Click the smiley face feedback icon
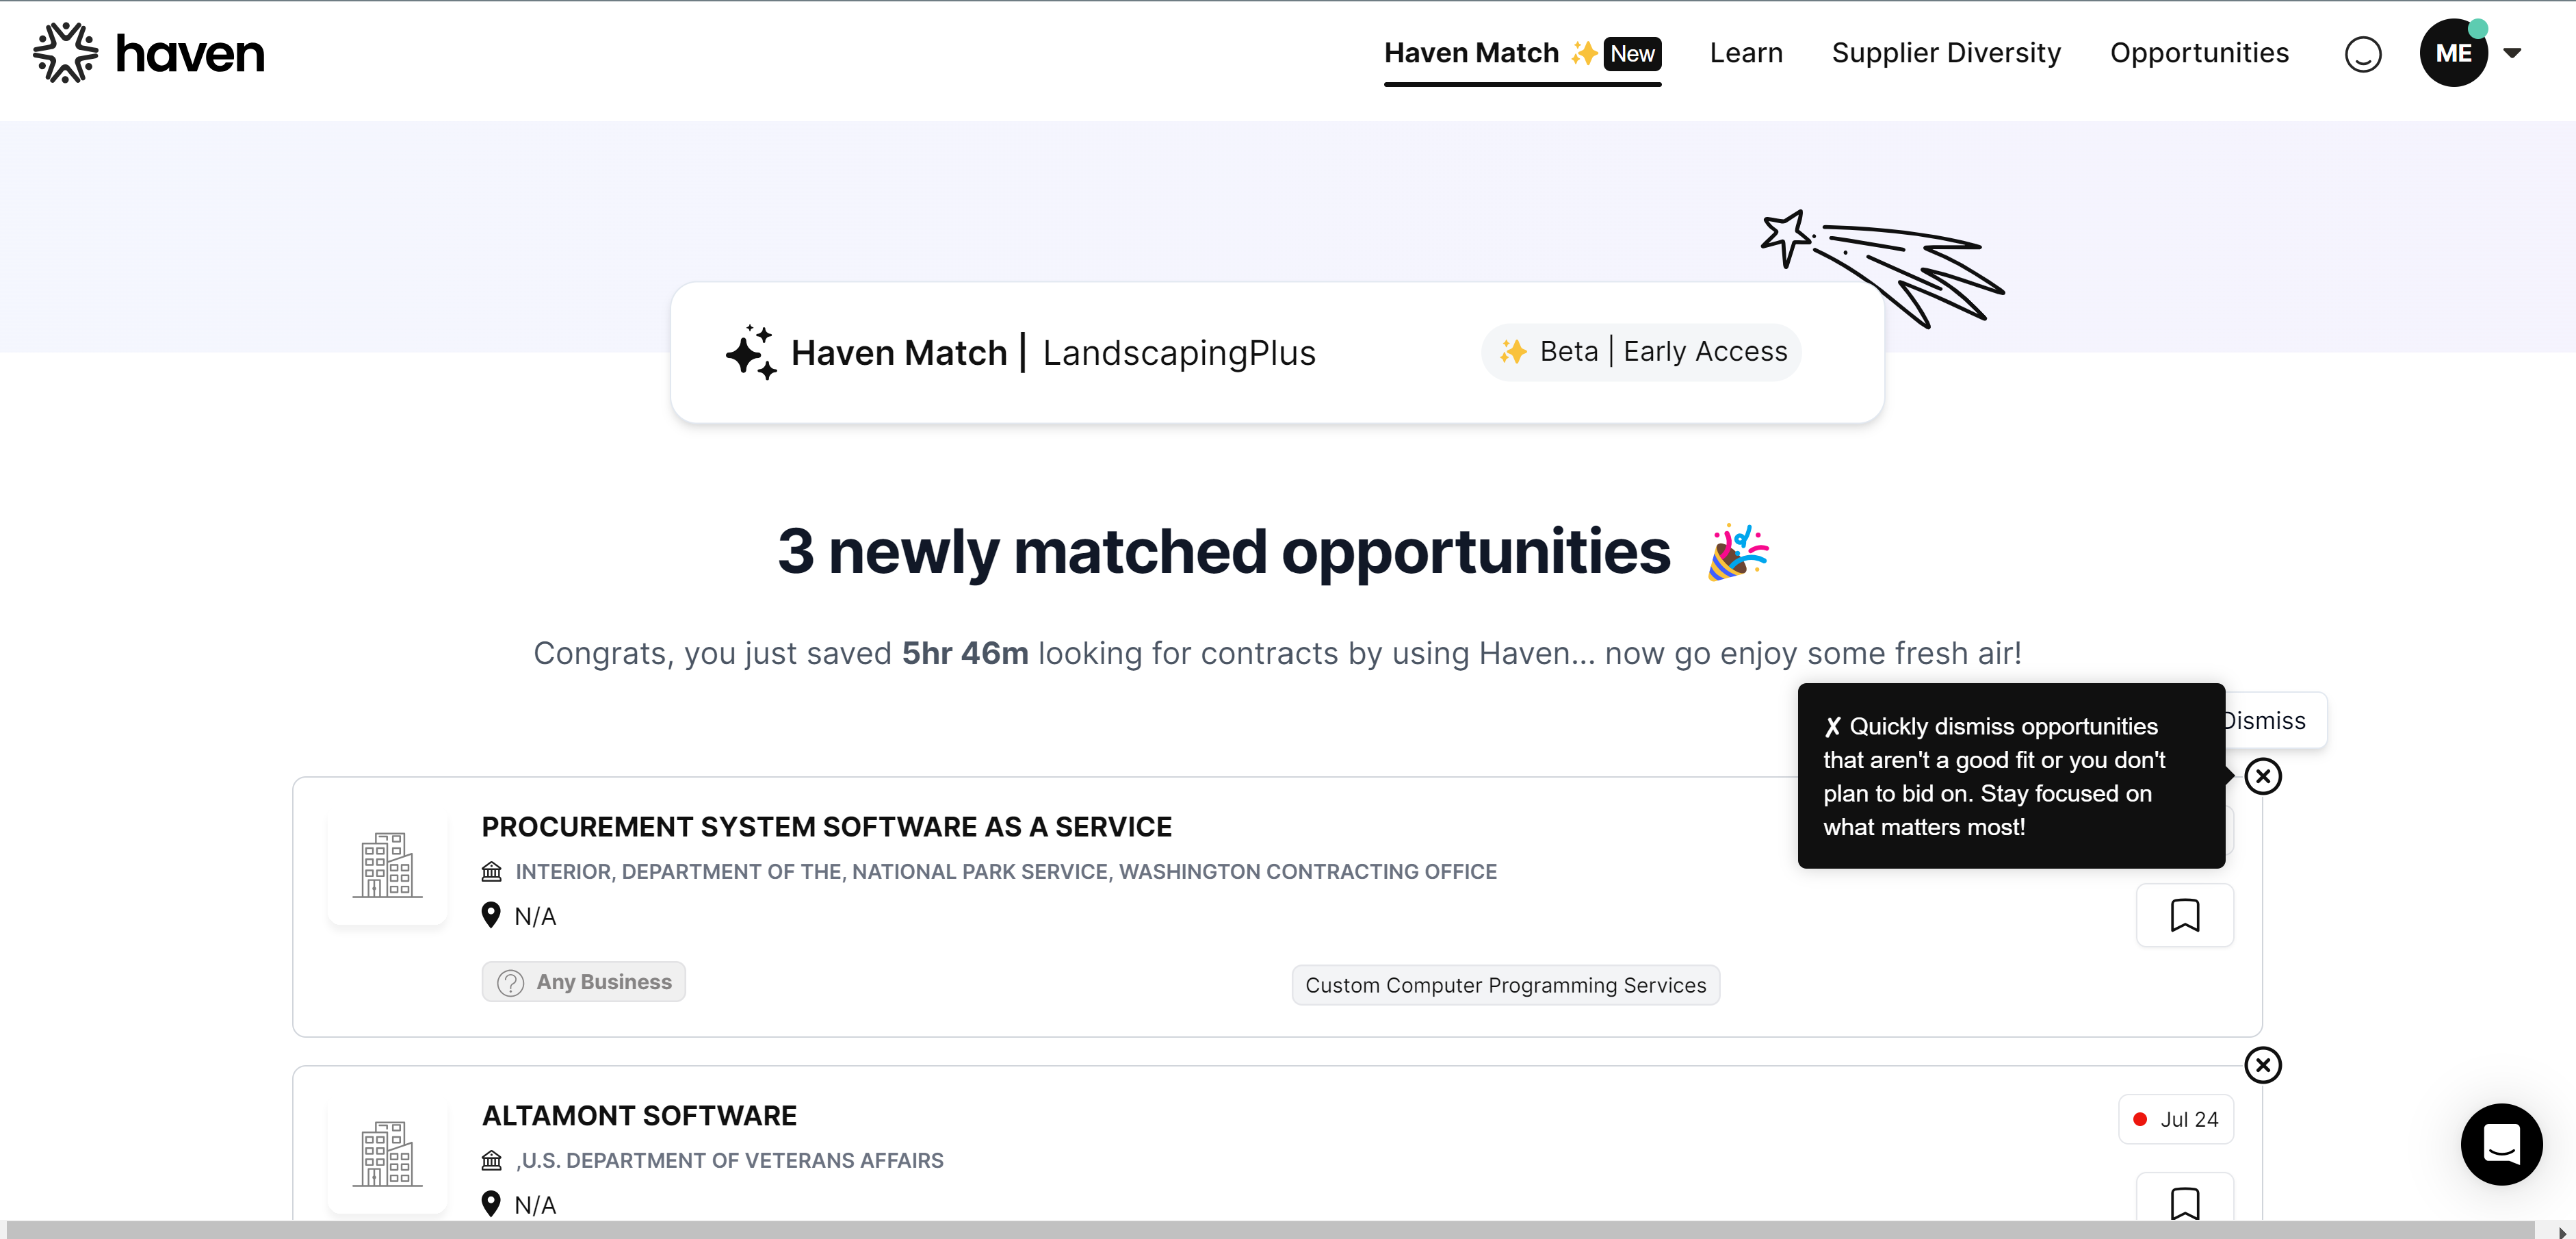Screen dimensions: 2576x1239 2362,54
